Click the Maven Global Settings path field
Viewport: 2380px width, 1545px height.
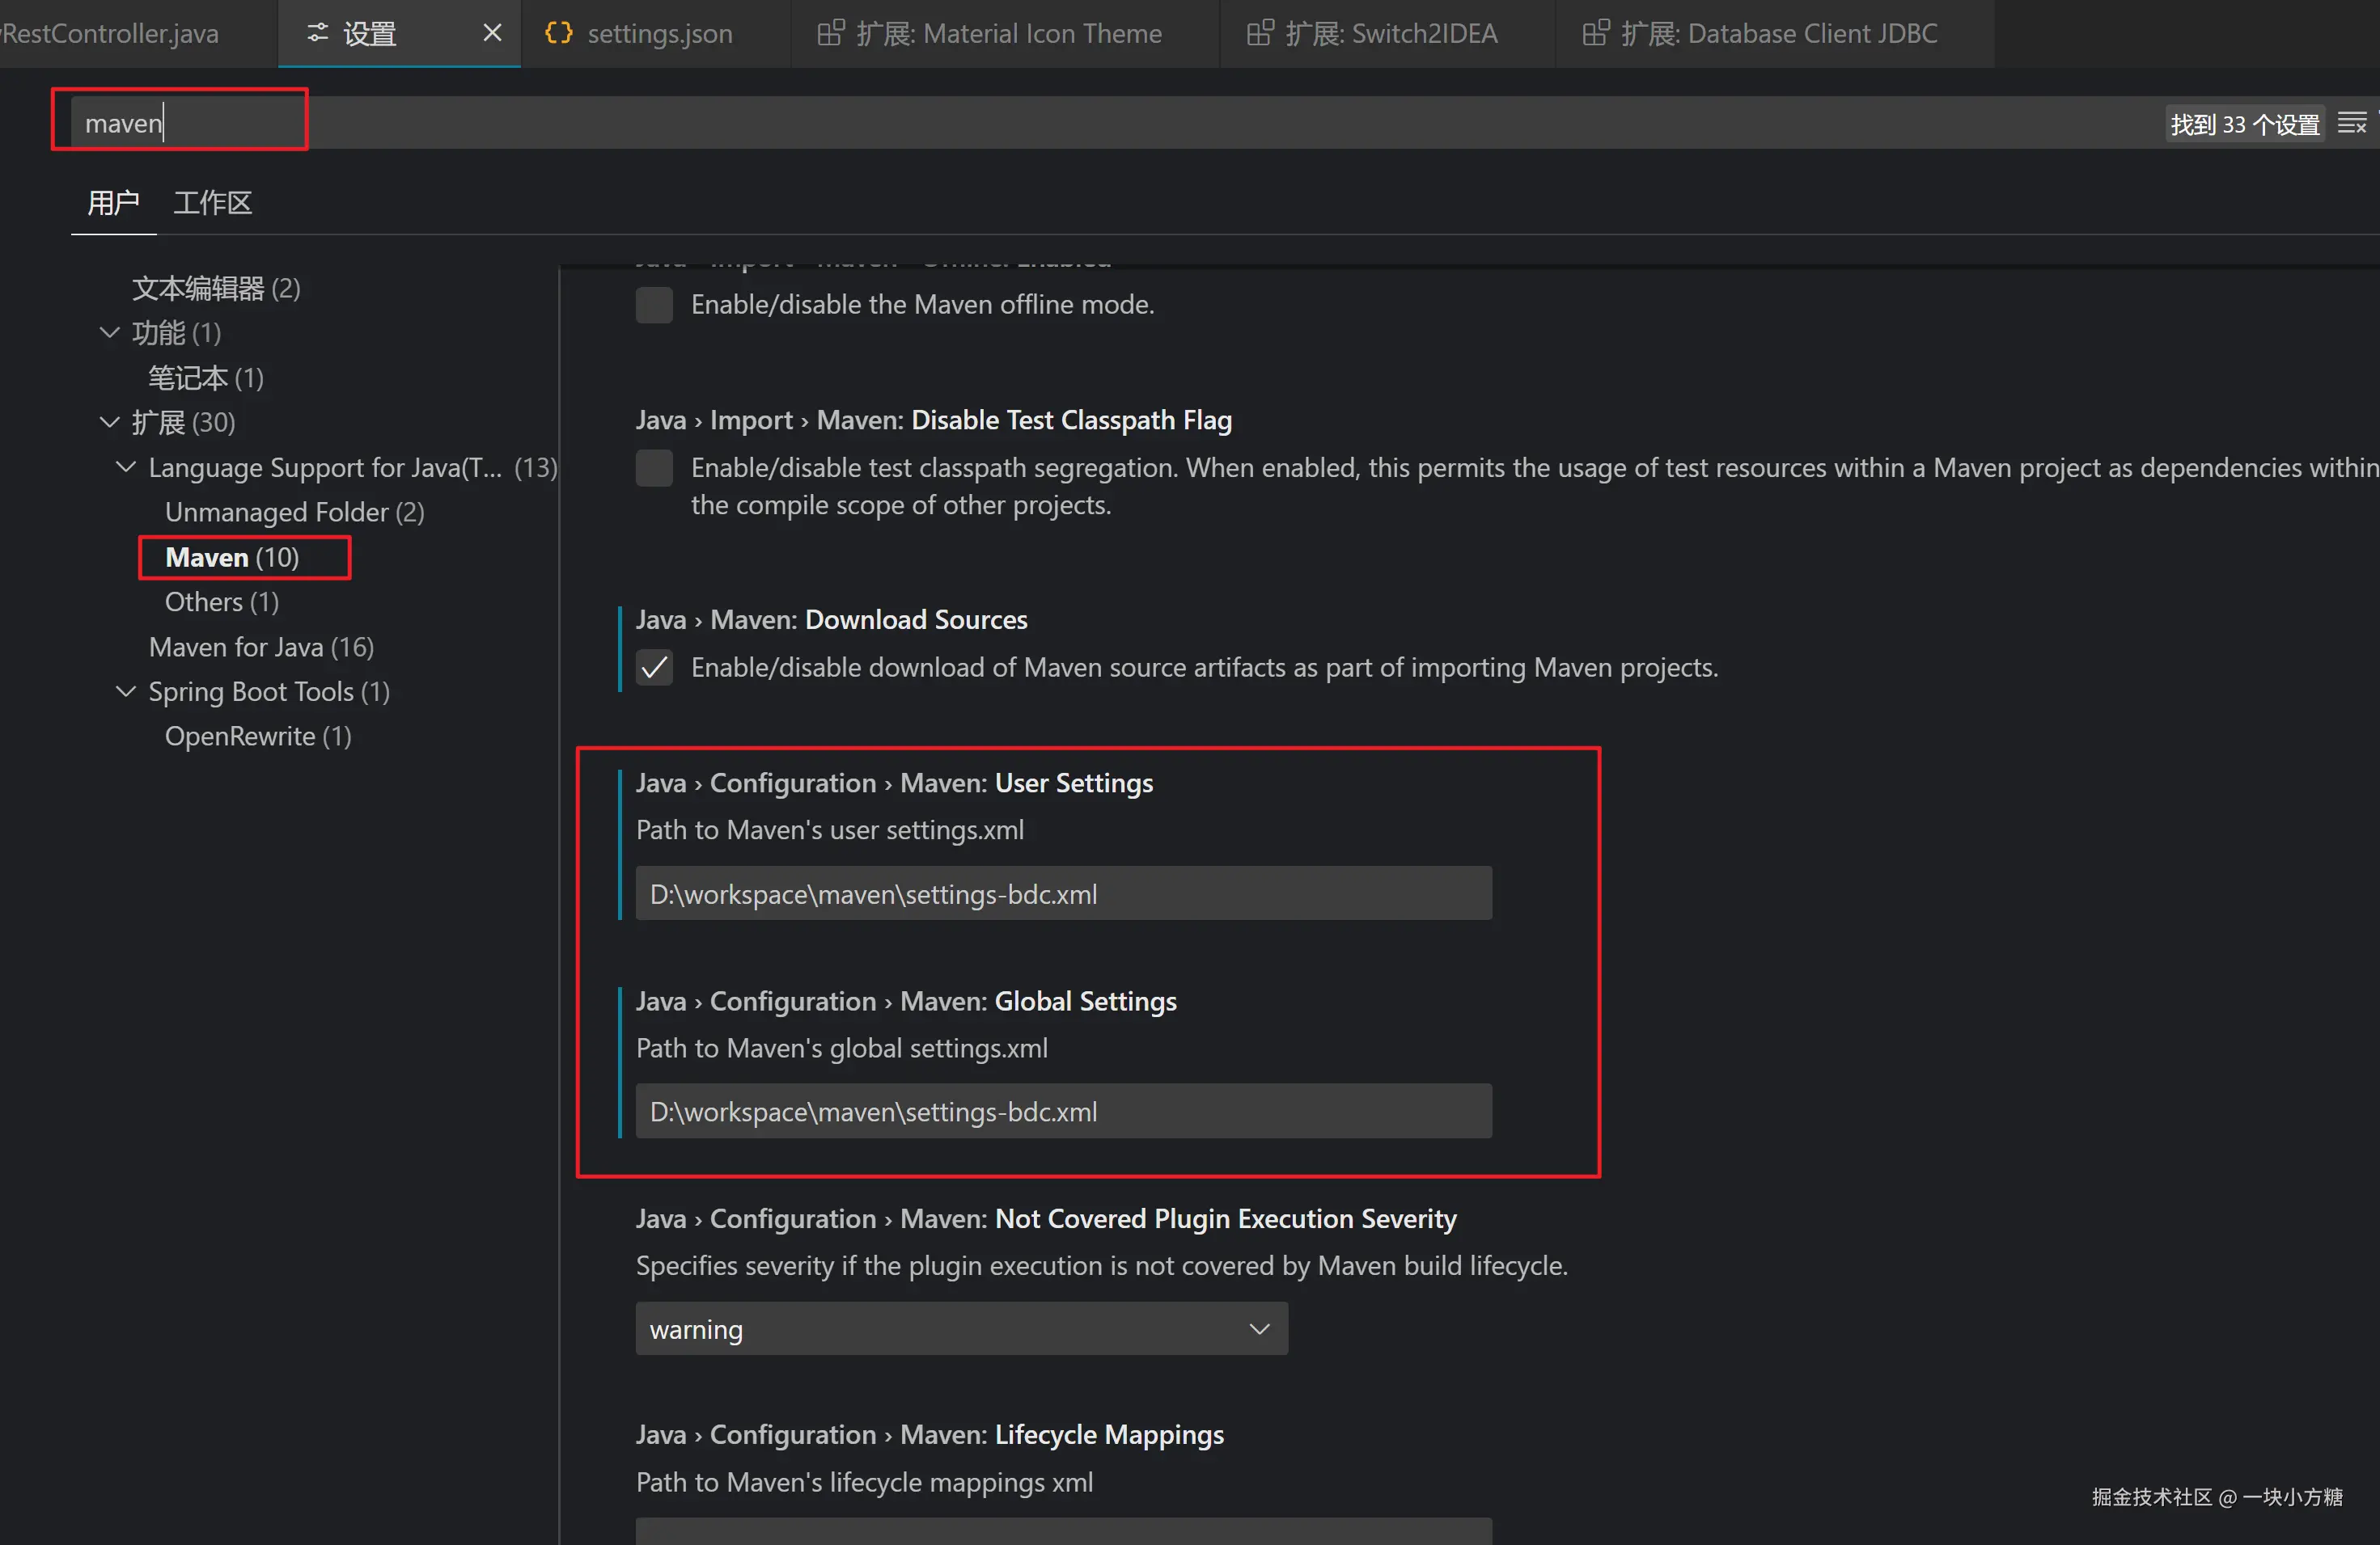1063,1112
